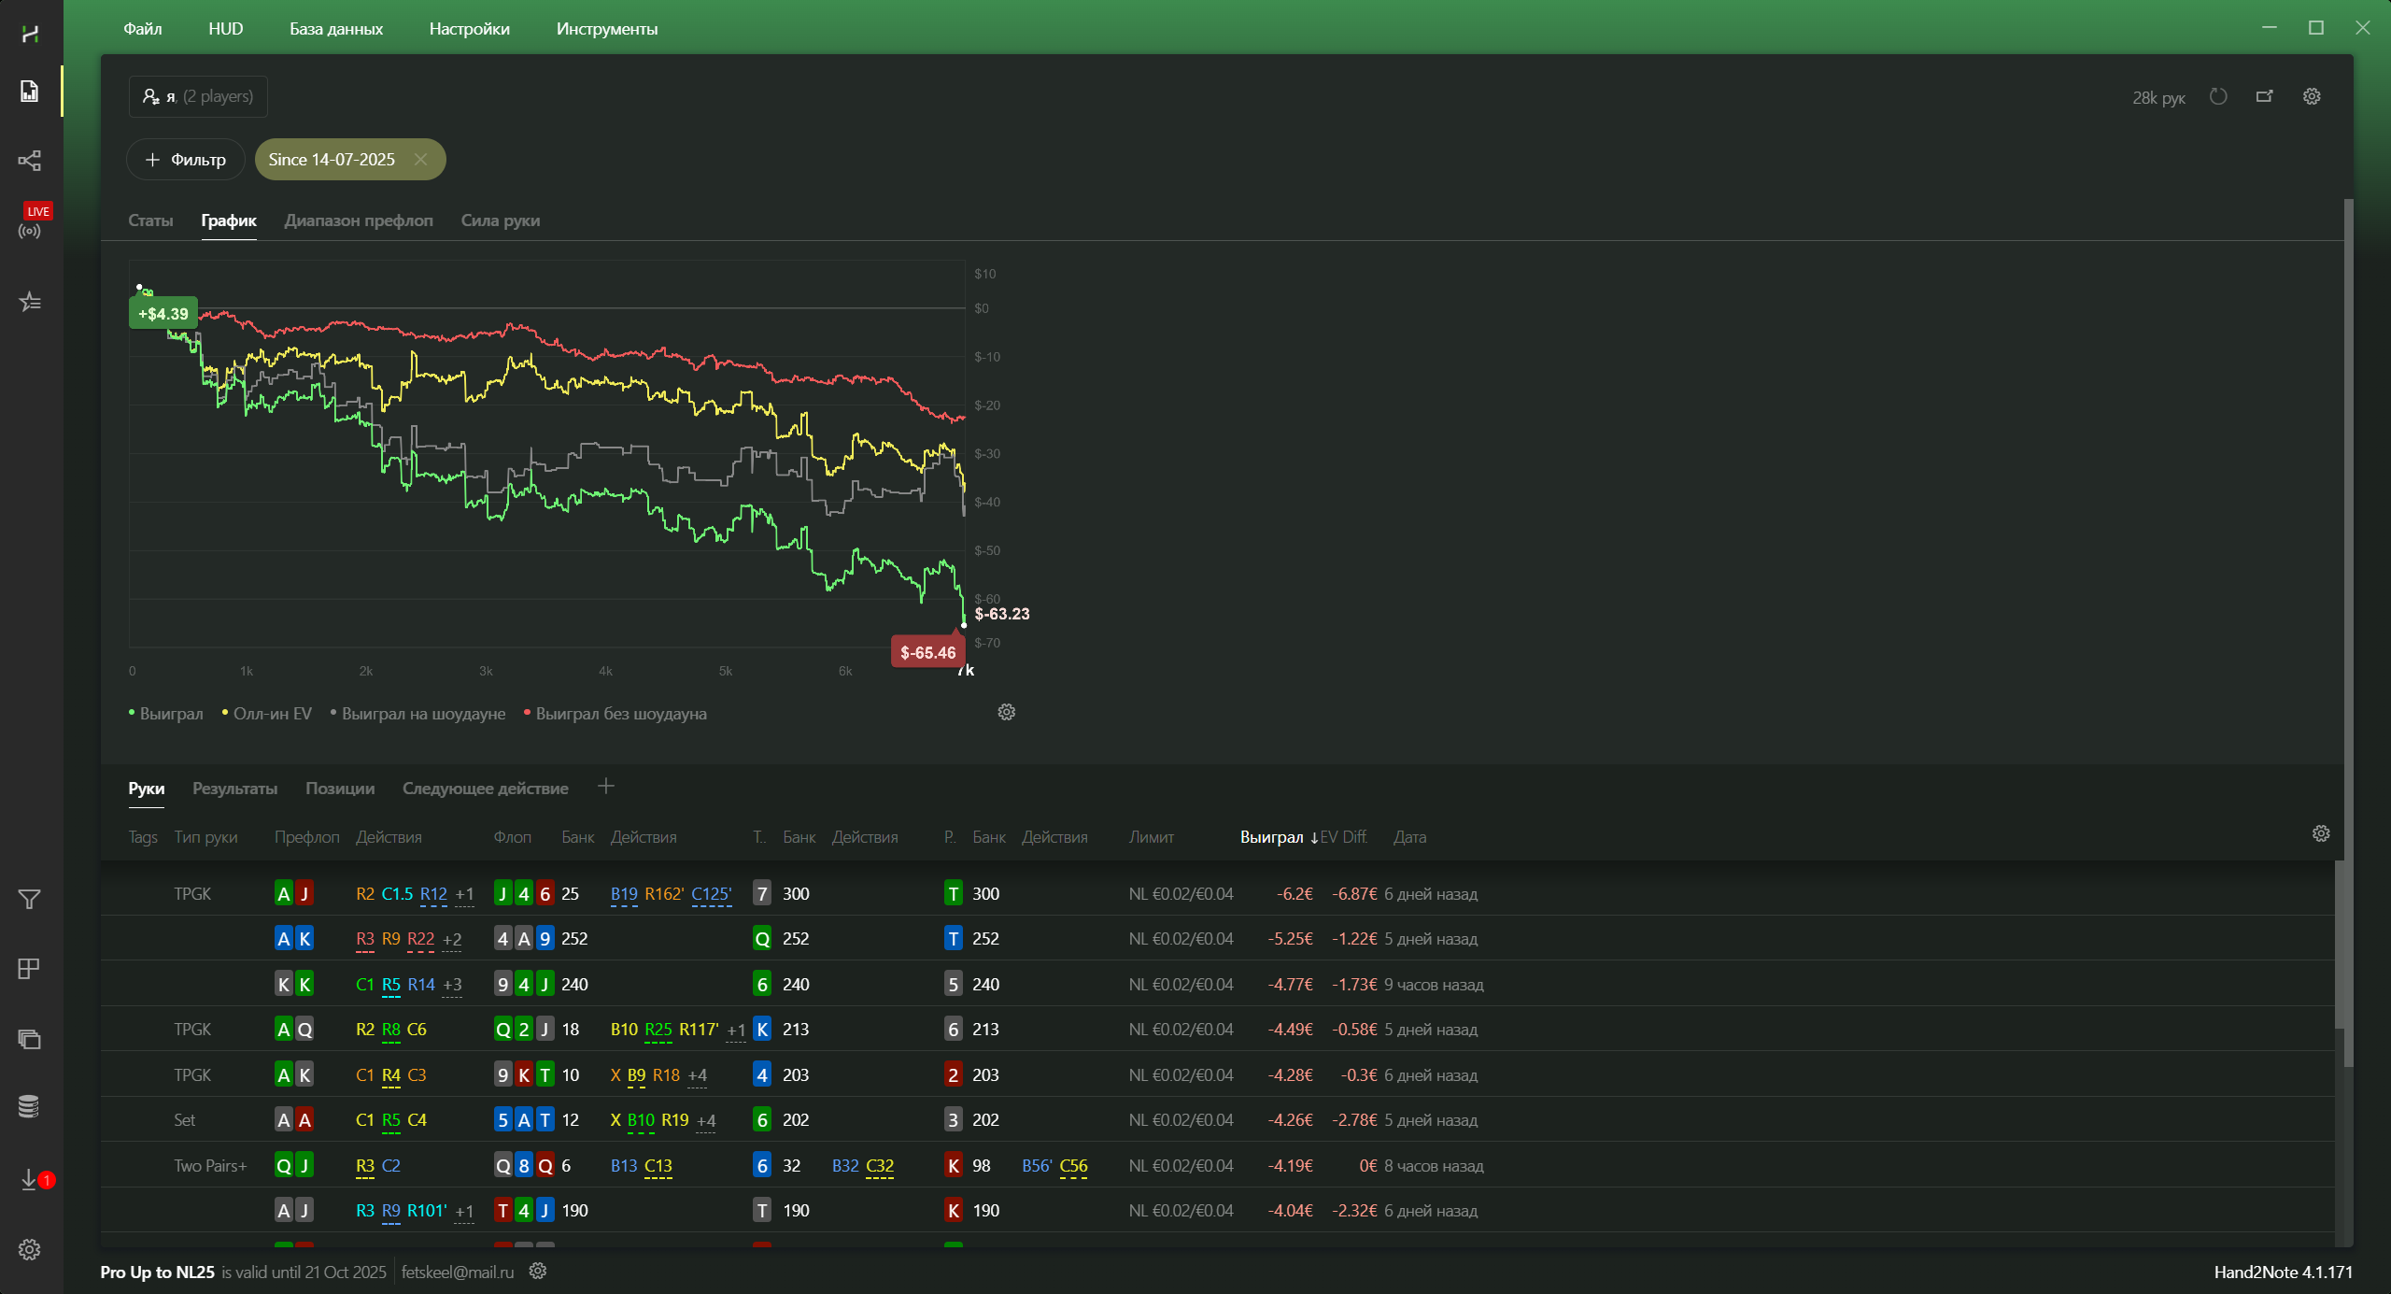The width and height of the screenshot is (2391, 1294).
Task: Switch to the Результаты tab
Action: click(x=235, y=789)
